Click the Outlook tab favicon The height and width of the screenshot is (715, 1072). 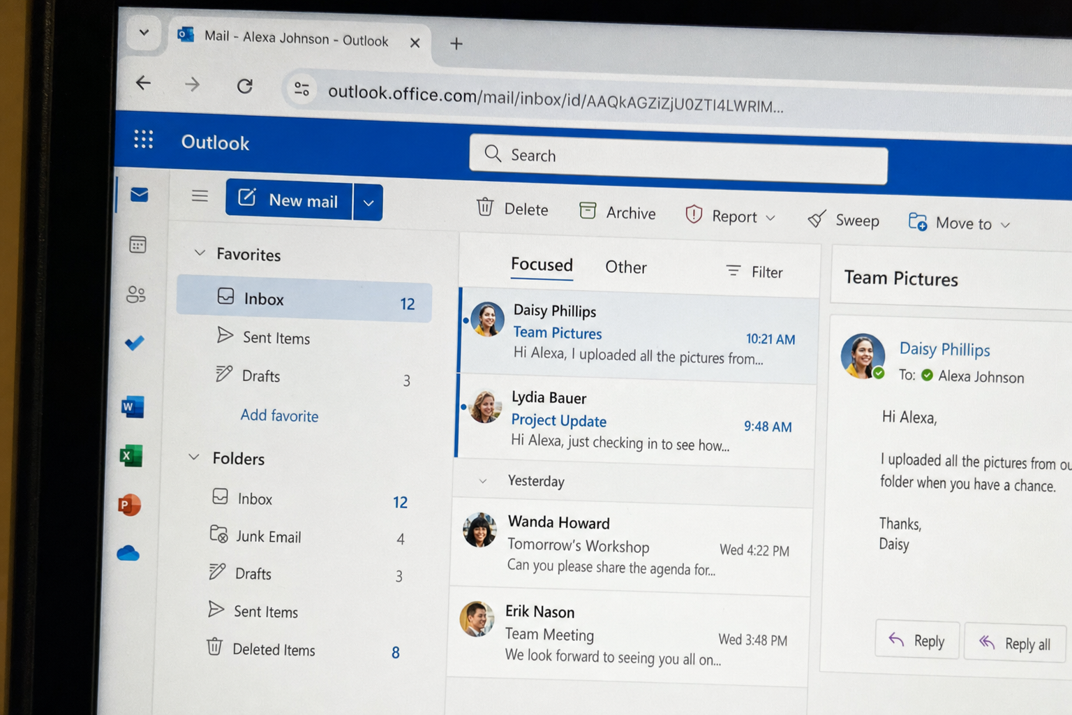click(186, 34)
